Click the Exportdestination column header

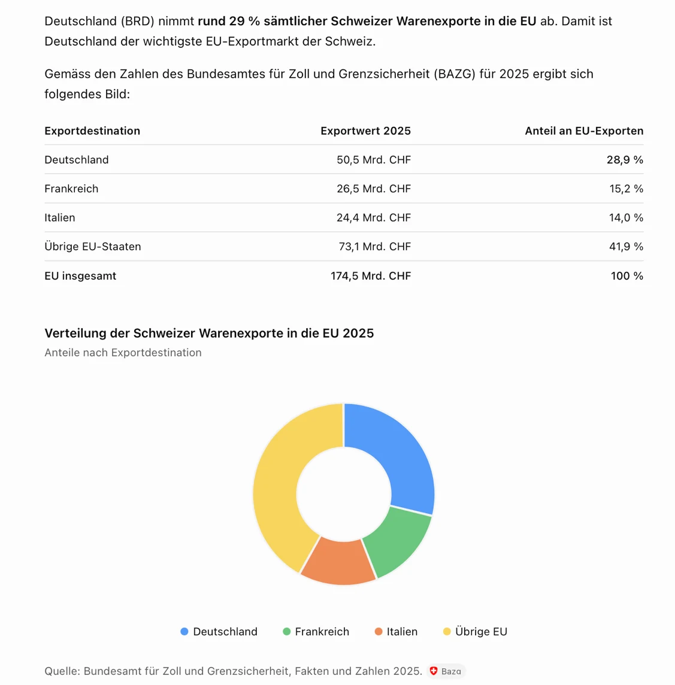click(x=92, y=131)
